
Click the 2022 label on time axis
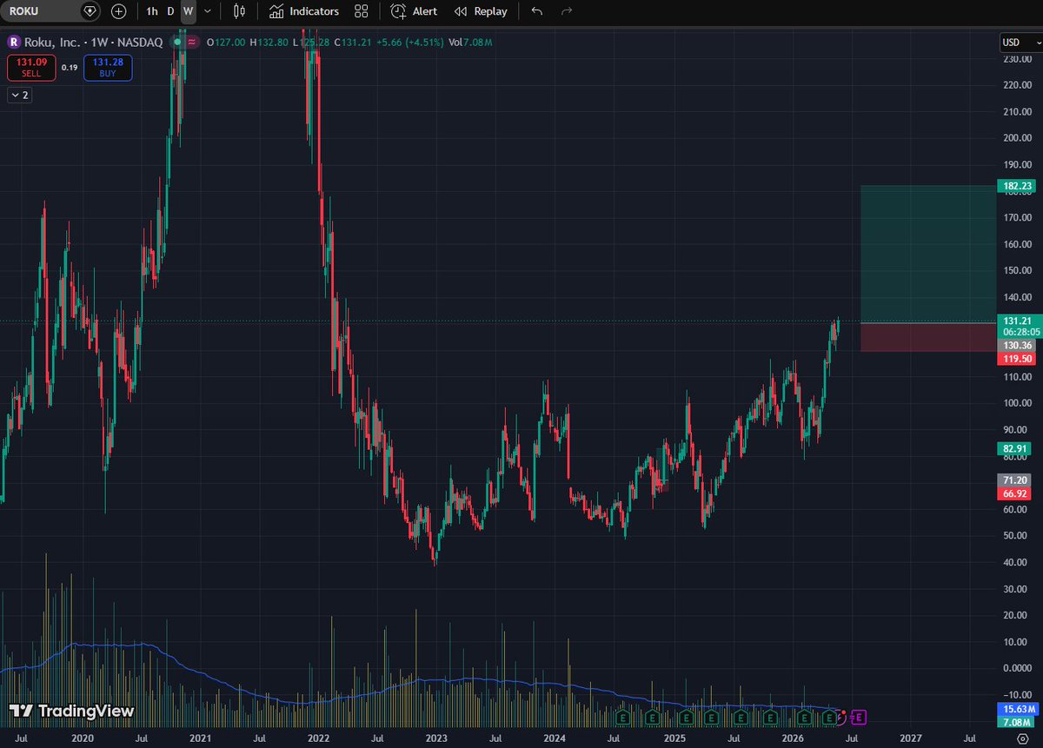point(318,738)
